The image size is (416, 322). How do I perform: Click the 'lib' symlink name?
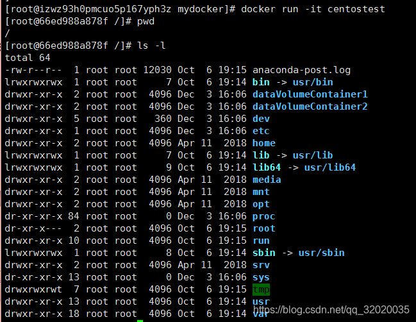[261, 156]
